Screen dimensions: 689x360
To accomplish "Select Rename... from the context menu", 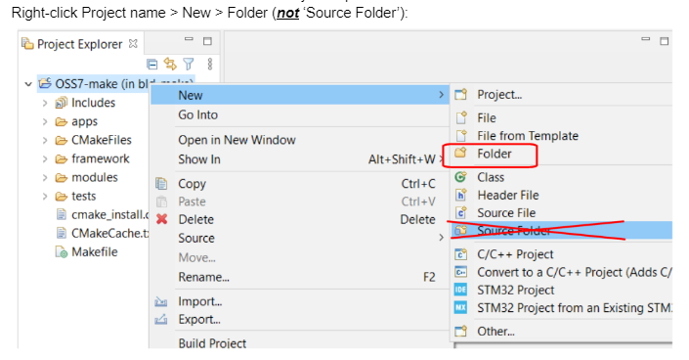I will click(203, 277).
